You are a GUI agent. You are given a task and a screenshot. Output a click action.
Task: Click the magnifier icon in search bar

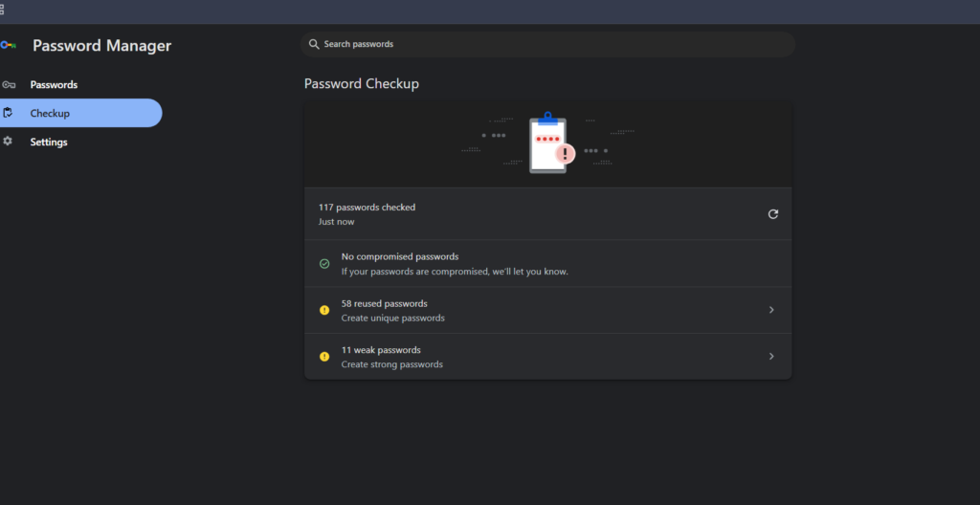tap(314, 44)
